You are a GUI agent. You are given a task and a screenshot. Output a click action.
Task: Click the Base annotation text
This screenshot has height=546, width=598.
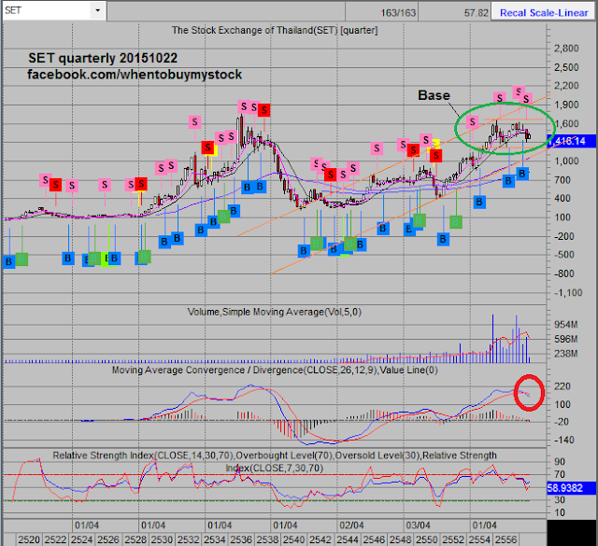(x=434, y=95)
